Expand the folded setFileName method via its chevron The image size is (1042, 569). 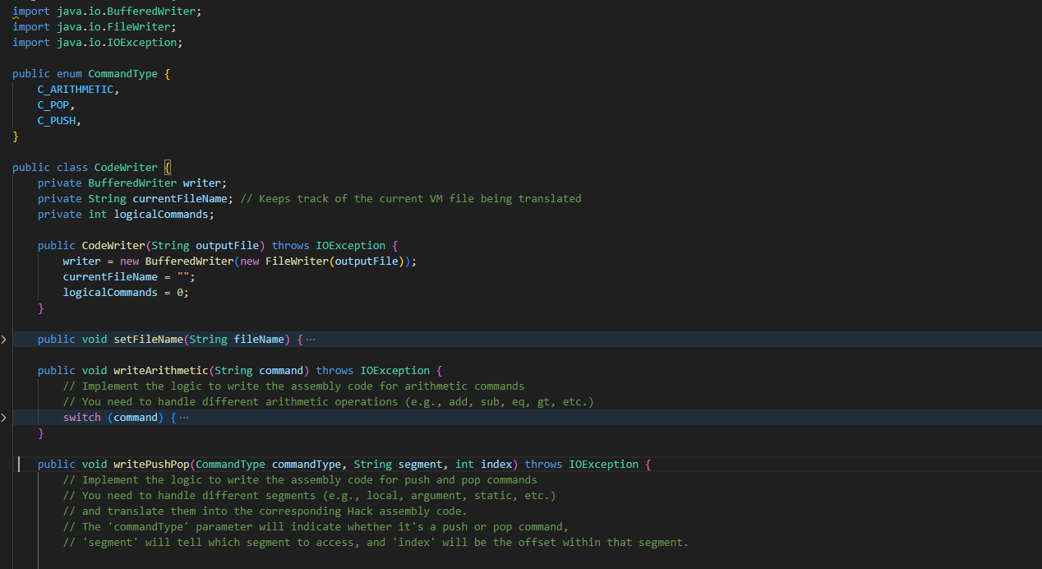[3, 337]
